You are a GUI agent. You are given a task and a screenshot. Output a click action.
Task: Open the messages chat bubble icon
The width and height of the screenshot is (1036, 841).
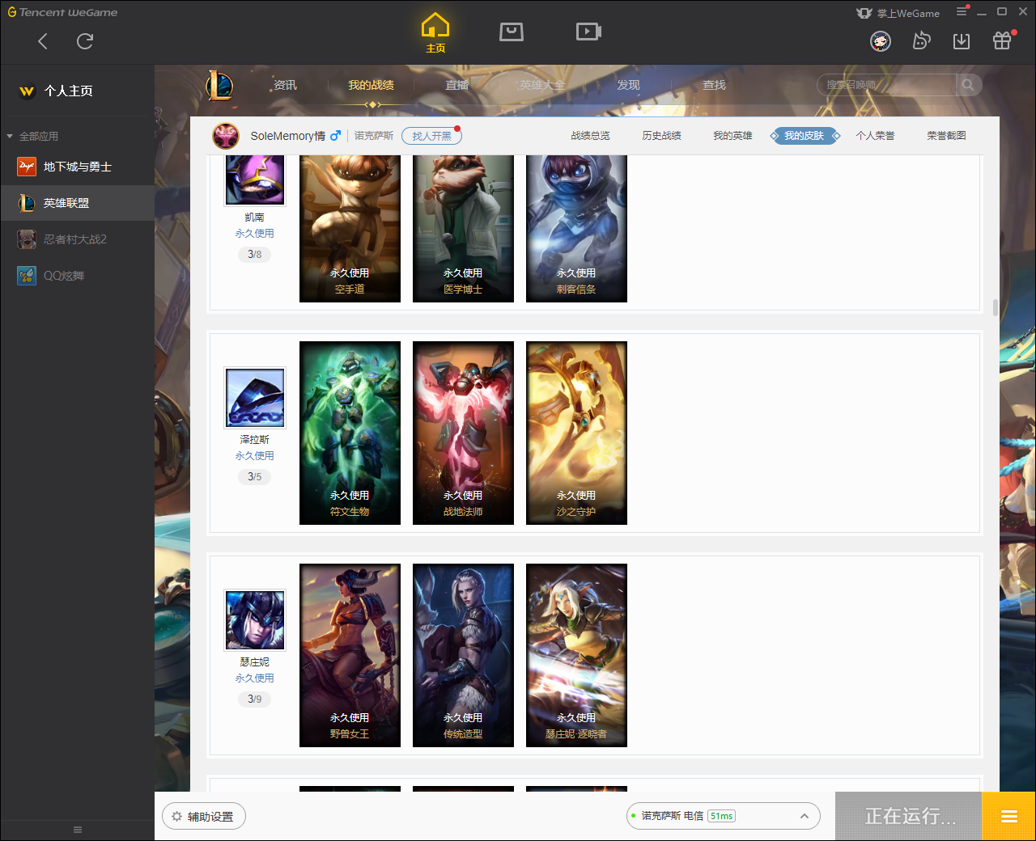click(921, 41)
